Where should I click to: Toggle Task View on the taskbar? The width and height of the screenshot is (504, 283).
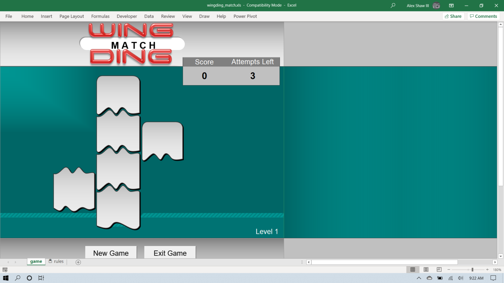tap(41, 278)
